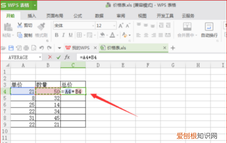Viewport: 227px width, 143px height.
Task: Switch to the 页面布局 ribbon tab
Action: (x=54, y=16)
